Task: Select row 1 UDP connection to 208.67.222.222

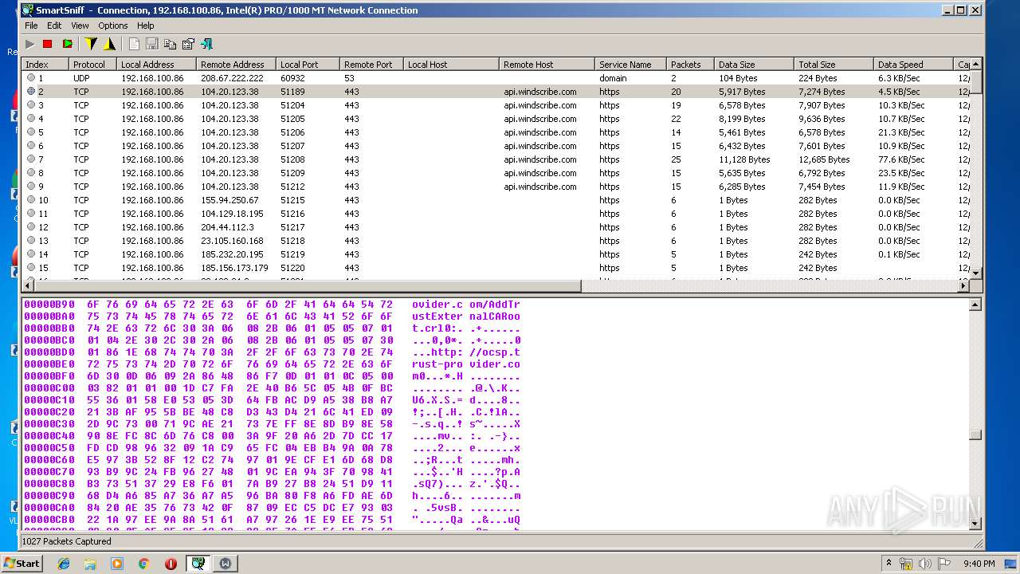Action: (496, 78)
